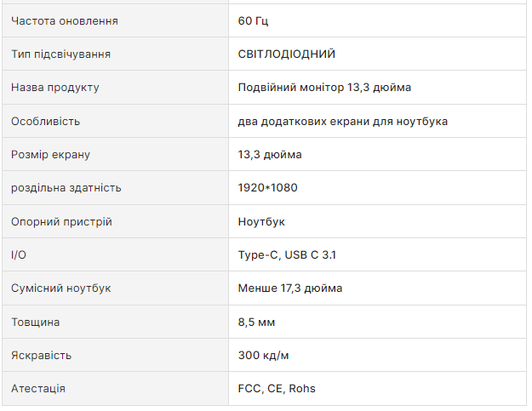This screenshot has width=532, height=411.
Task: Click the 'Ноутбук' value cell
Action: click(x=261, y=222)
